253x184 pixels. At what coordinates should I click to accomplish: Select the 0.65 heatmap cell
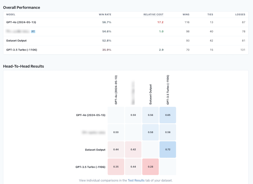coord(168,115)
